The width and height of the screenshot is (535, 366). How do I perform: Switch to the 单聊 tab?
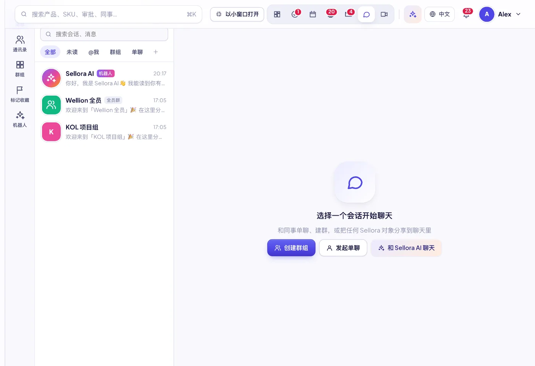137,52
